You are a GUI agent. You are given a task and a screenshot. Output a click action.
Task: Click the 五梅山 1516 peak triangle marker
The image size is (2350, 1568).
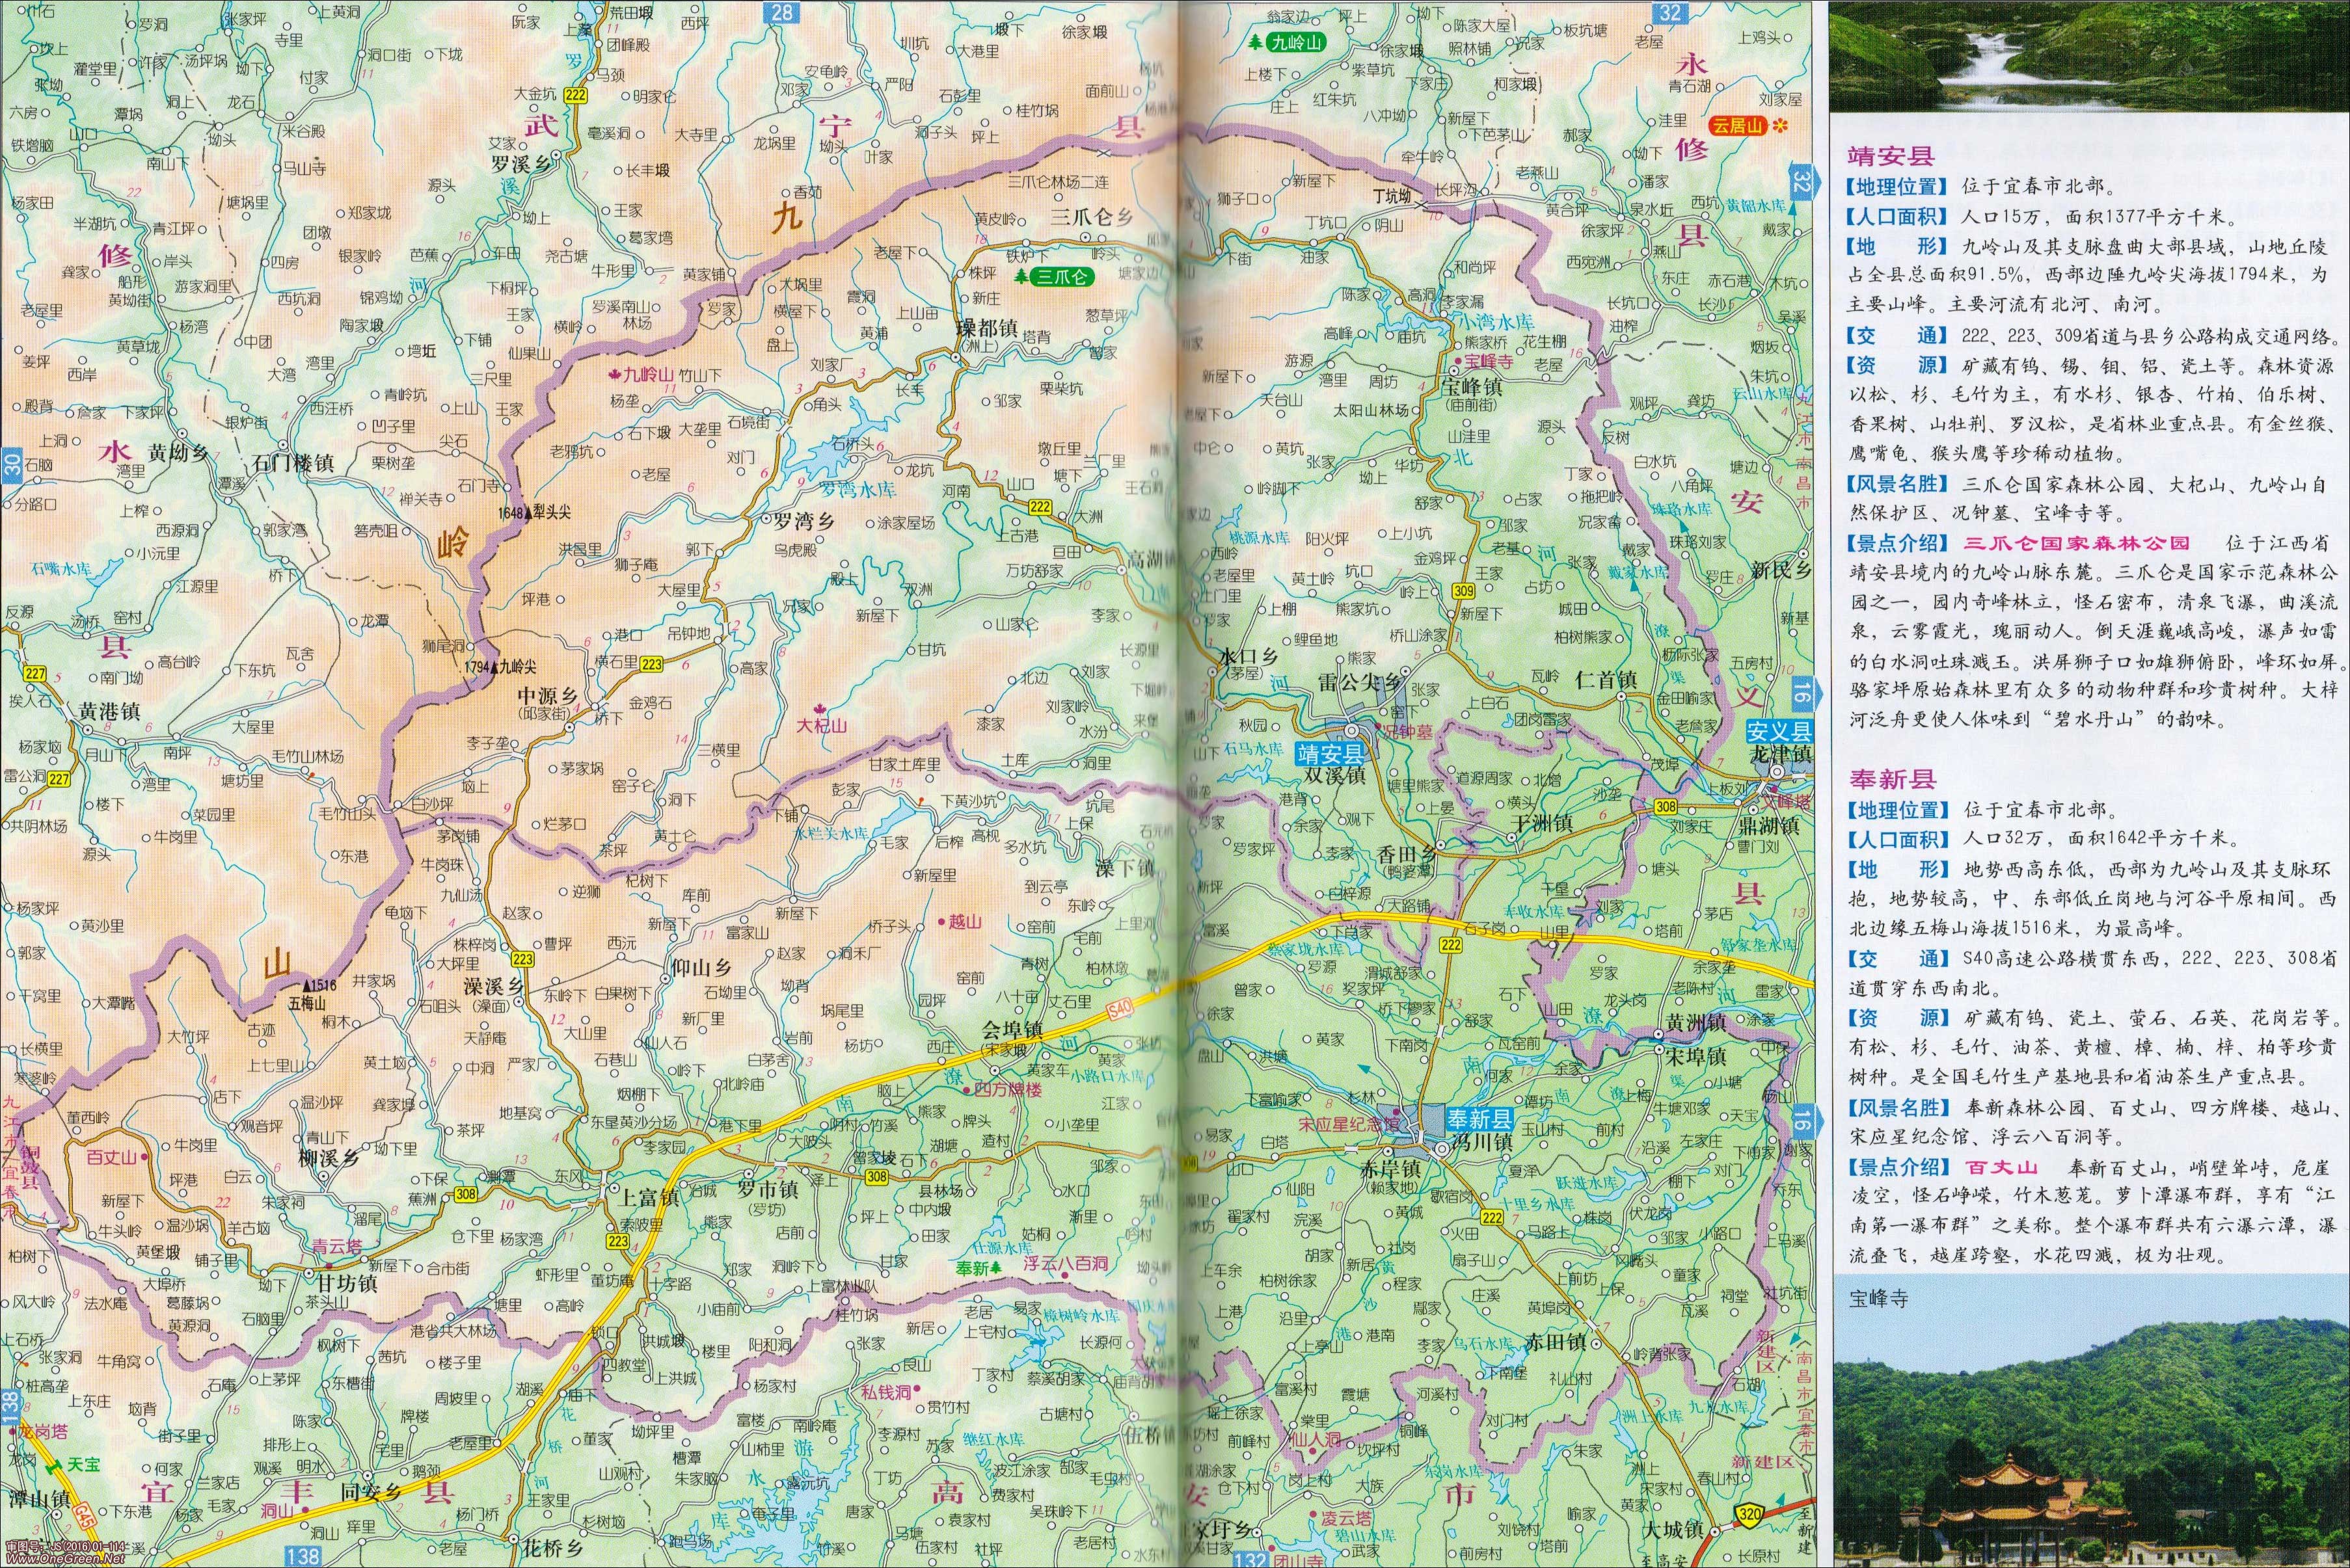(x=307, y=985)
